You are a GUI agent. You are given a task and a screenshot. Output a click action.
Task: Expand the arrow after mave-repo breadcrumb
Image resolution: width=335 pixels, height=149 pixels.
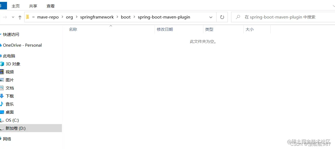pyautogui.click(x=62, y=17)
